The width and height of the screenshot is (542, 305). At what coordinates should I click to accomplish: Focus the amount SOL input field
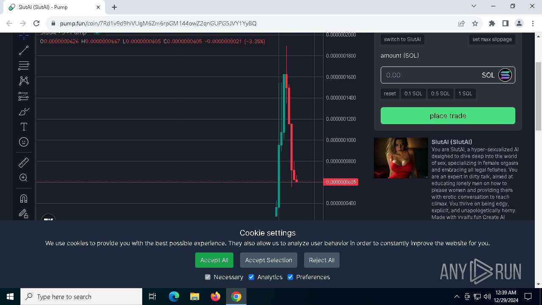point(448,75)
